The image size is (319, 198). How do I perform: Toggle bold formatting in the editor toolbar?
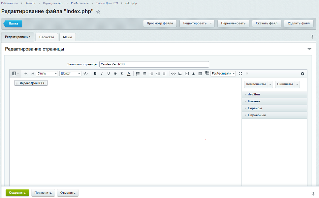click(x=95, y=74)
